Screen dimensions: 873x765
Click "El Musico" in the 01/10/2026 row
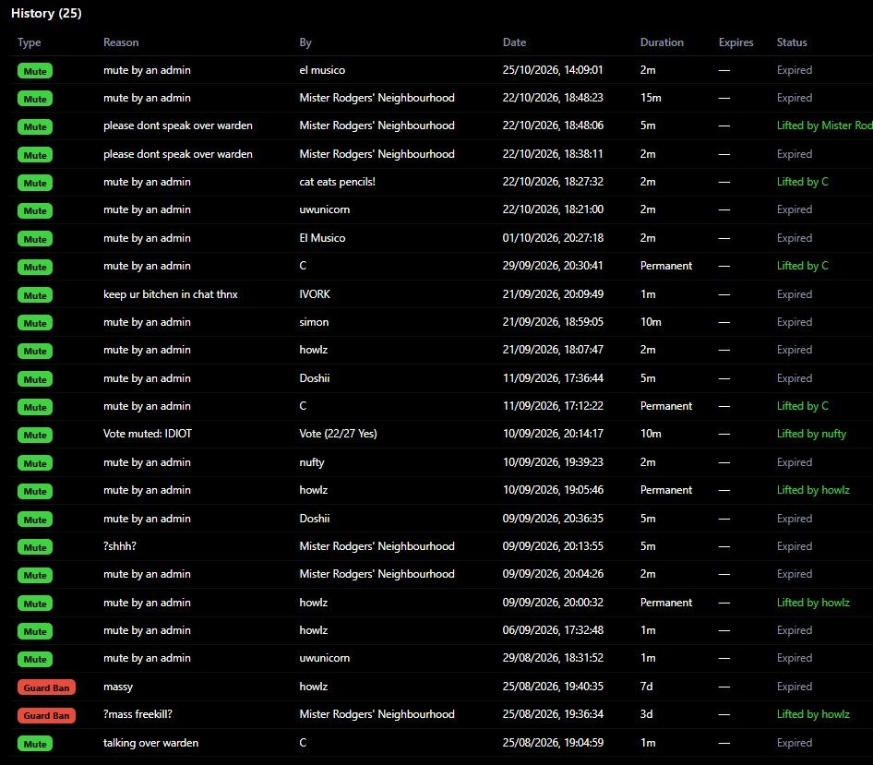tap(322, 238)
